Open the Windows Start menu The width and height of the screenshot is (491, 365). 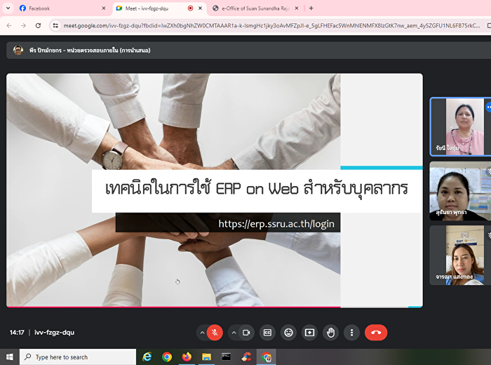pos(9,357)
